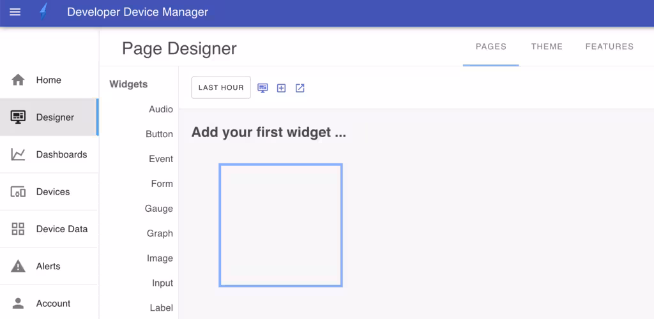Viewport: 654px width, 319px height.
Task: Click the Devices icon in sidebar
Action: point(18,192)
